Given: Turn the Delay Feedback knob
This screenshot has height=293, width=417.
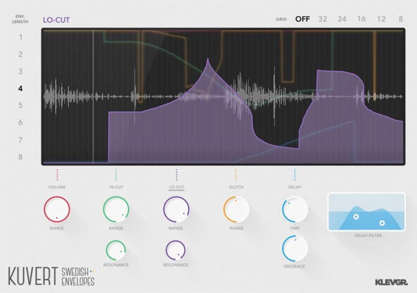Looking at the screenshot, I should (294, 248).
